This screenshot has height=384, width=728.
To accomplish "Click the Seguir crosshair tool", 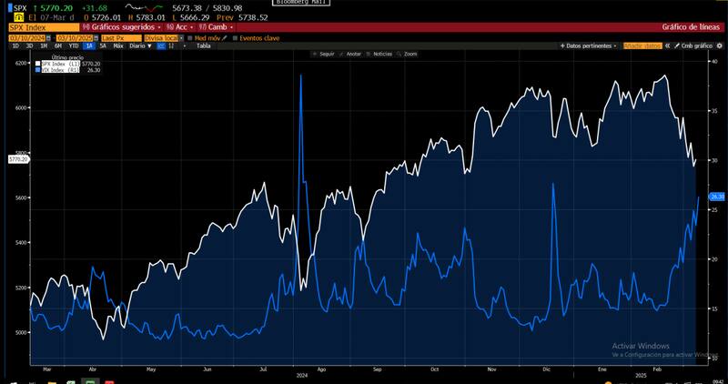I will (323, 55).
